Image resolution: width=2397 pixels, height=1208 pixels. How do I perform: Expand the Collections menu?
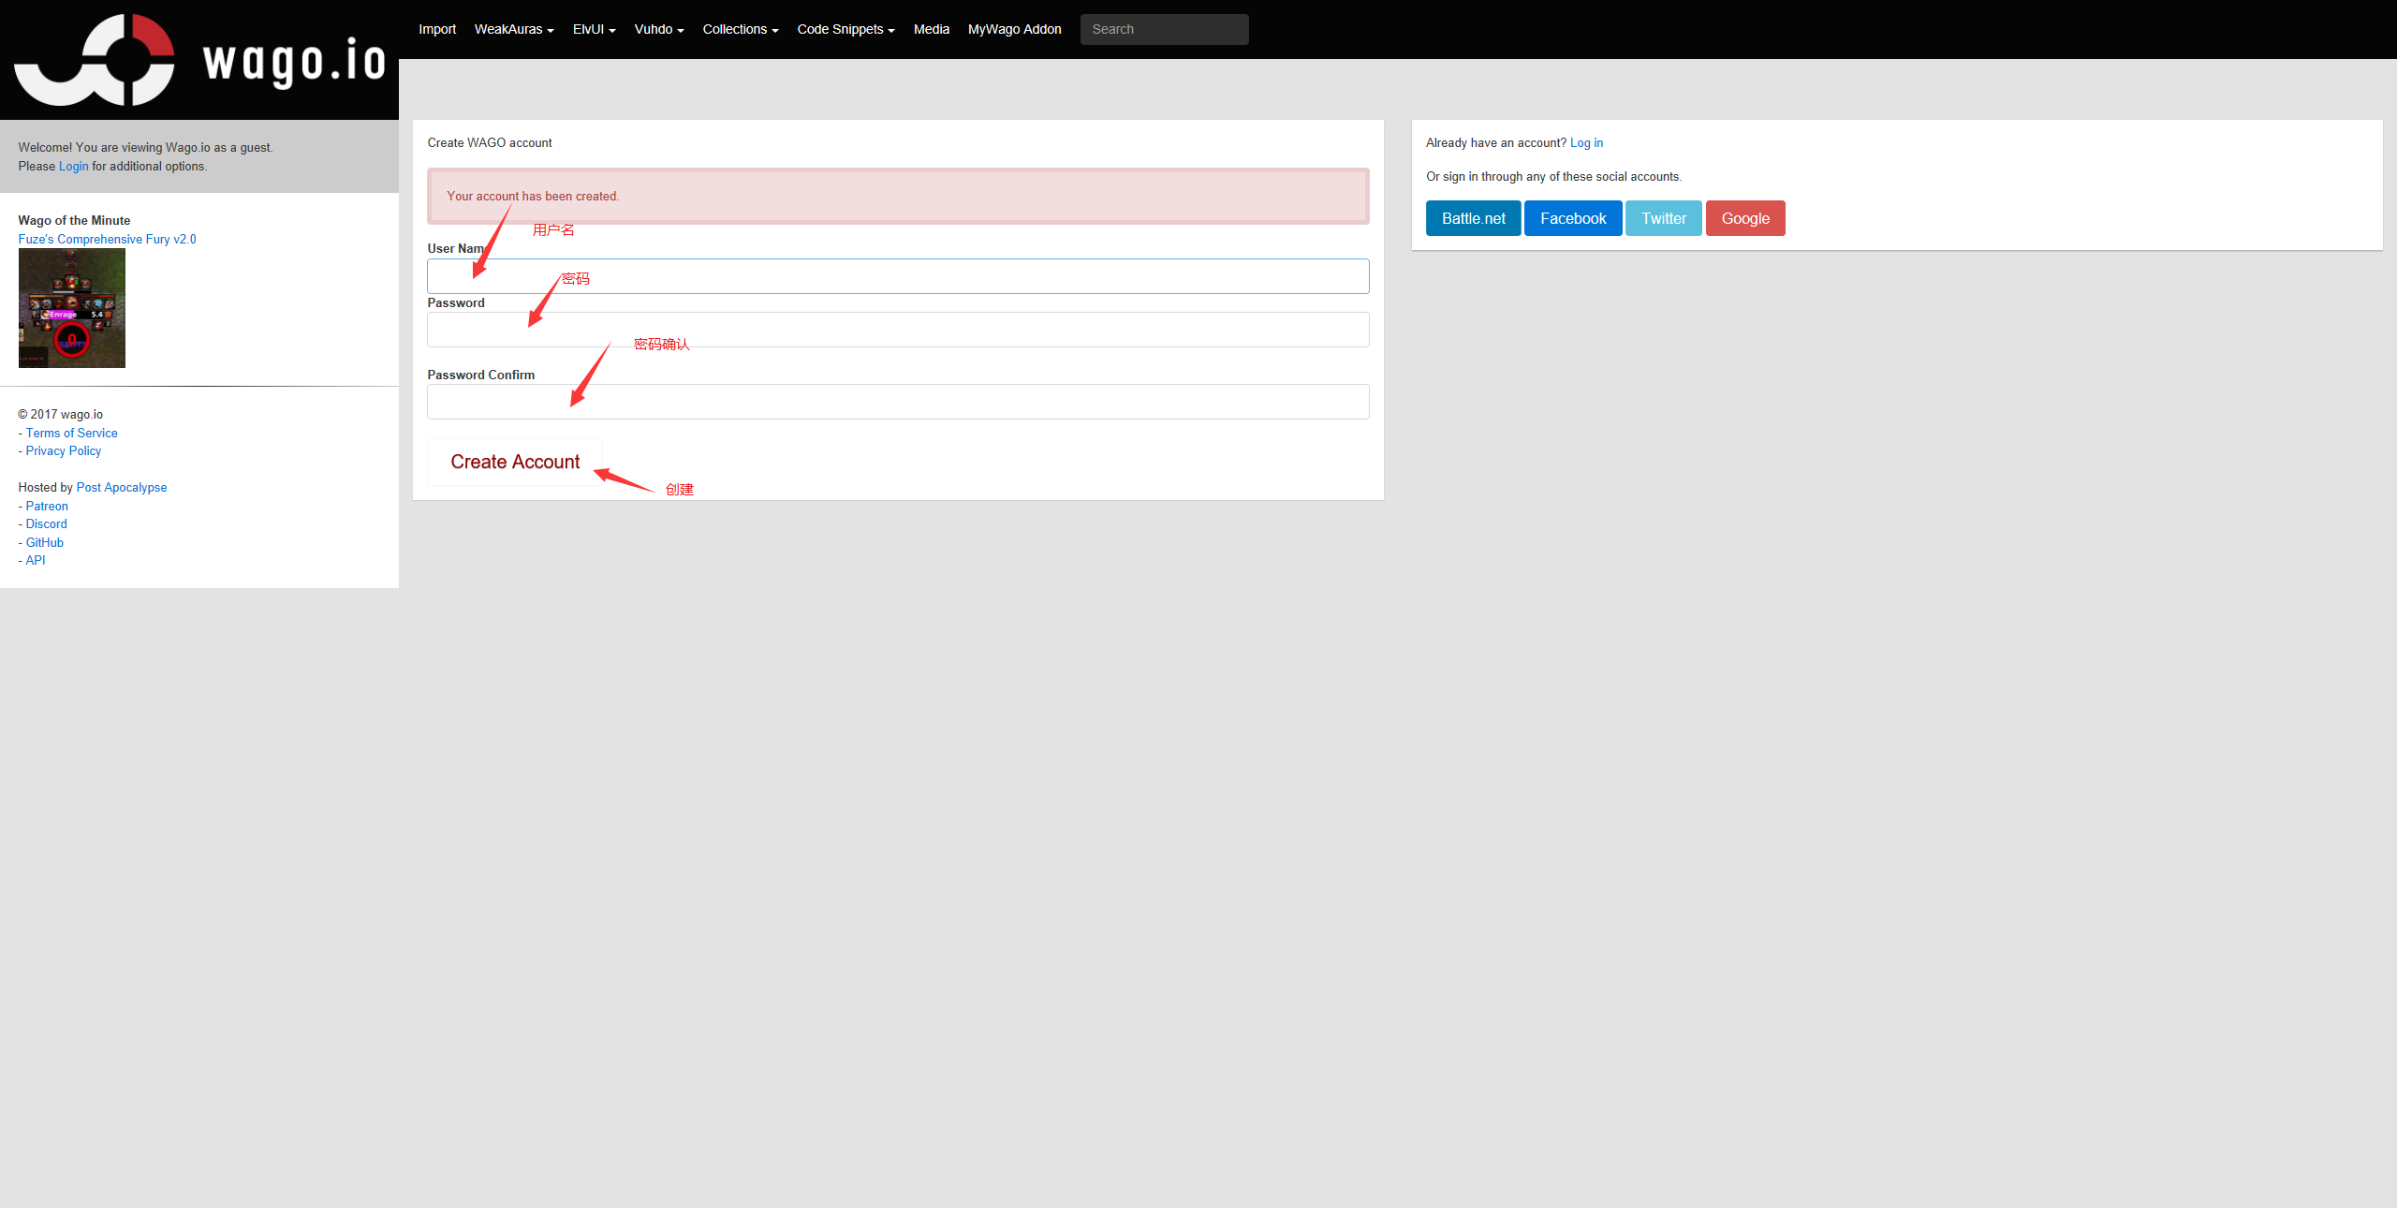click(740, 29)
